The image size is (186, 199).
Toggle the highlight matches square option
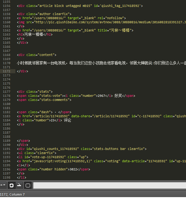point(28,185)
